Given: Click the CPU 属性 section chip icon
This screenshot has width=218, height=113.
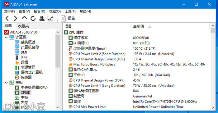Looking at the screenshot, I should [66, 33].
